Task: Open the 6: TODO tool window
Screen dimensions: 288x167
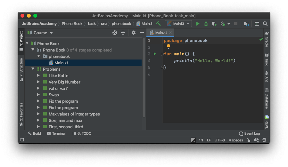Action: pos(82,133)
